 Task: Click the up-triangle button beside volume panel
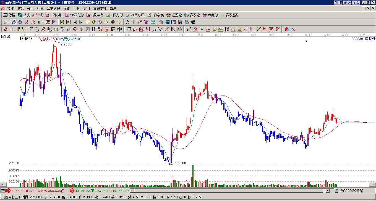(x=4, y=184)
